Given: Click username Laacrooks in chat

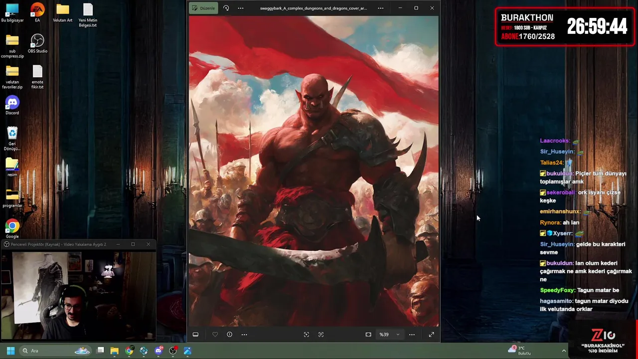Looking at the screenshot, I should tap(555, 141).
